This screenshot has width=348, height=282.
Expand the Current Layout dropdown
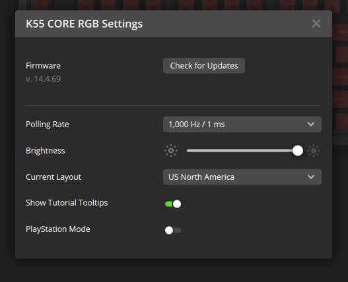coord(242,177)
